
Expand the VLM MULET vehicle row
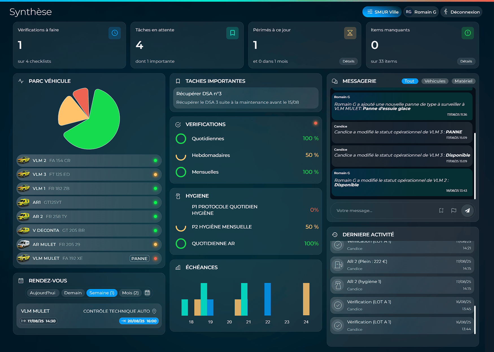point(89,258)
